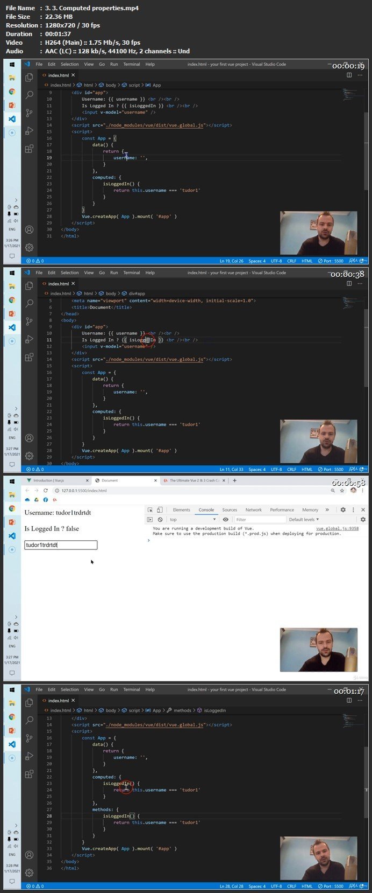Open the Help menu in the 00:01:17 frame
Screen dimensions: 372x893
(x=150, y=689)
